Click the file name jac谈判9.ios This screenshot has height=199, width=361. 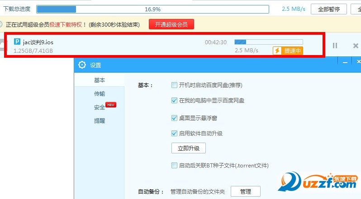[x=38, y=42]
